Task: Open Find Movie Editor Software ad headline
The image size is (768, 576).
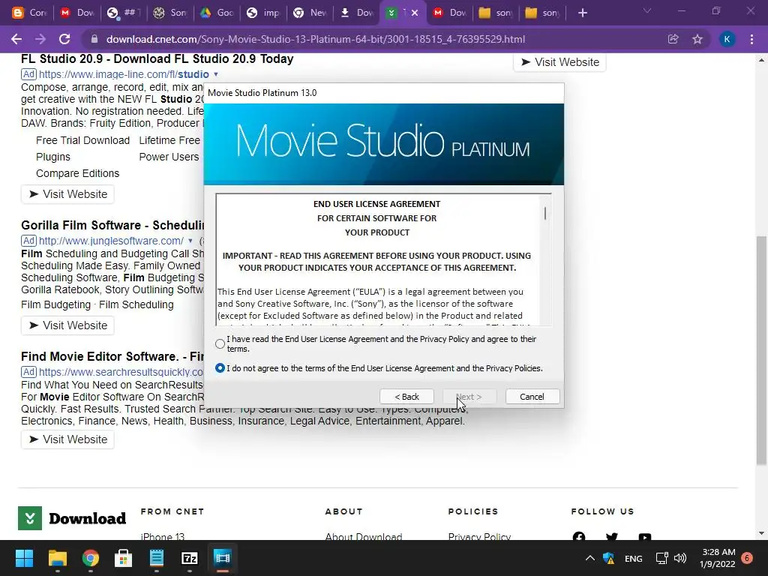Action: pyautogui.click(x=112, y=356)
